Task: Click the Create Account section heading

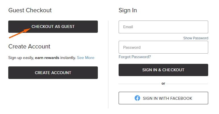Action: click(29, 46)
